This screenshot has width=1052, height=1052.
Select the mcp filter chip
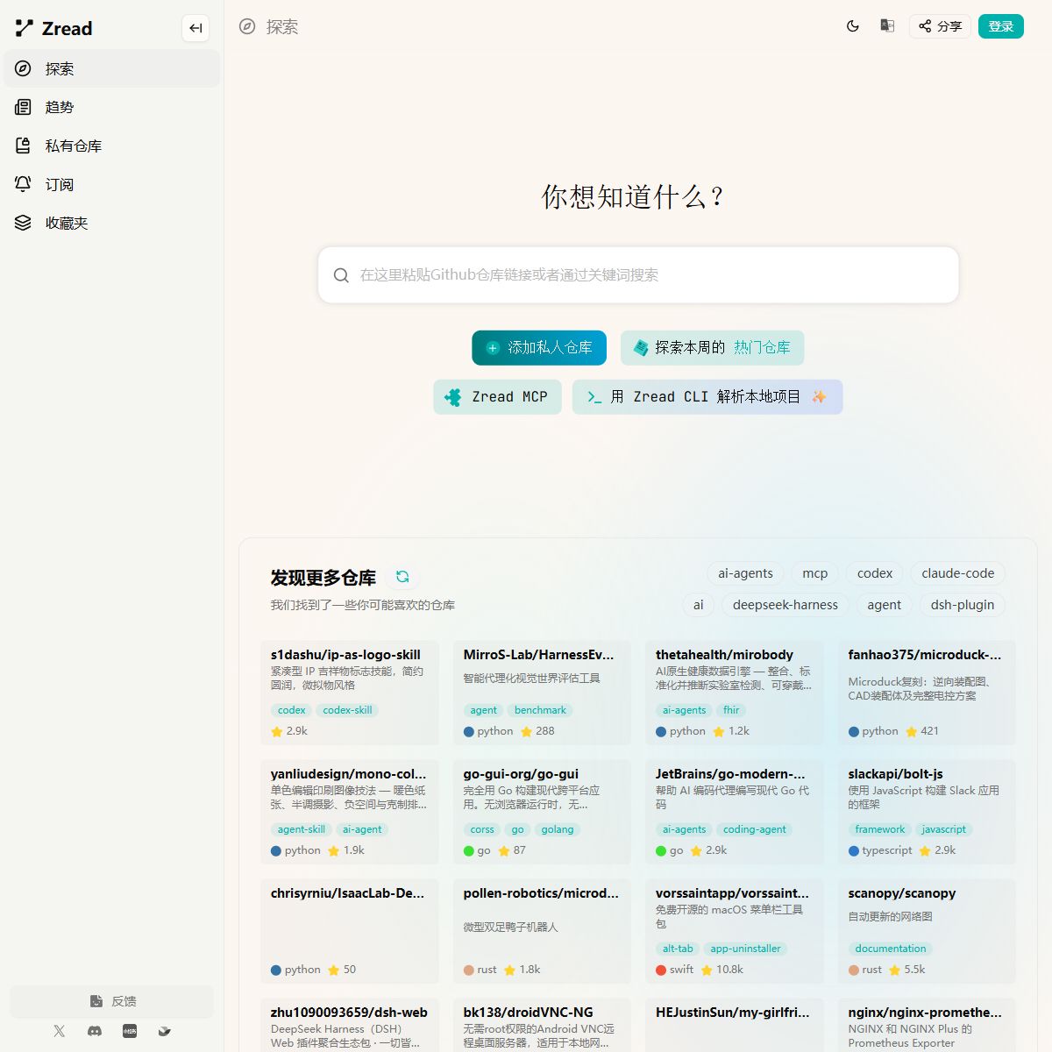(x=815, y=573)
